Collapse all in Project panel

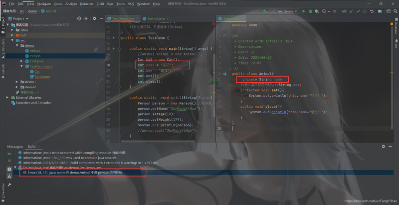(86, 18)
